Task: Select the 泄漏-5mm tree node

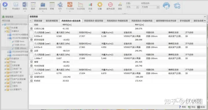Action: click(20, 41)
